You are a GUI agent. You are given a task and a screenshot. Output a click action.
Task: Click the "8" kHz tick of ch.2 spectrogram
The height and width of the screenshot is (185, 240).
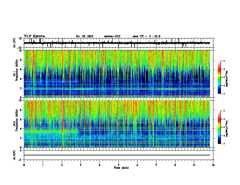tap(21, 110)
